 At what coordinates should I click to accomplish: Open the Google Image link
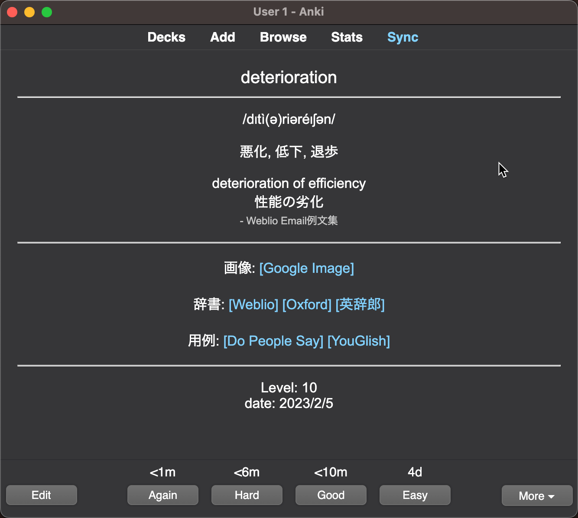(x=307, y=269)
